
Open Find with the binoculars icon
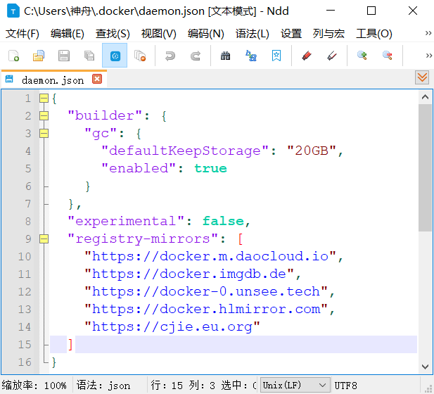pyautogui.click(x=225, y=56)
